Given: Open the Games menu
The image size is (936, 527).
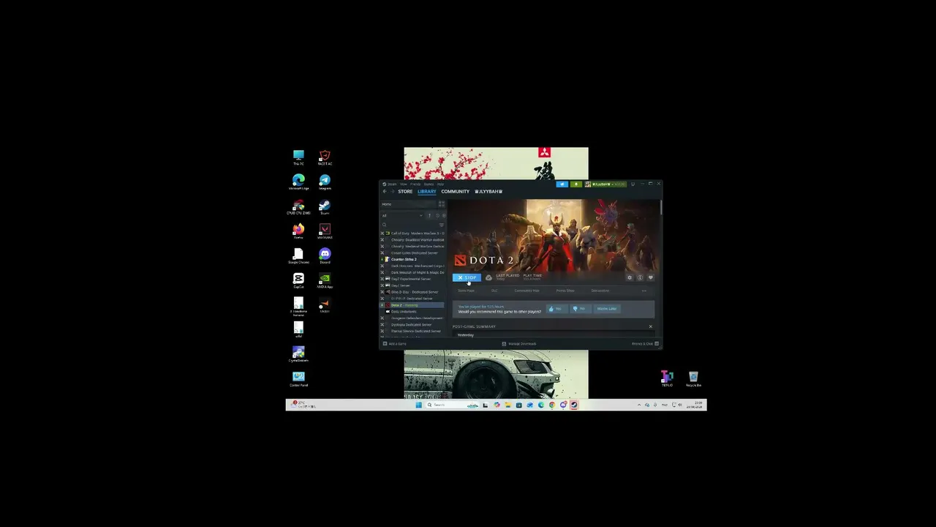Looking at the screenshot, I should point(429,184).
